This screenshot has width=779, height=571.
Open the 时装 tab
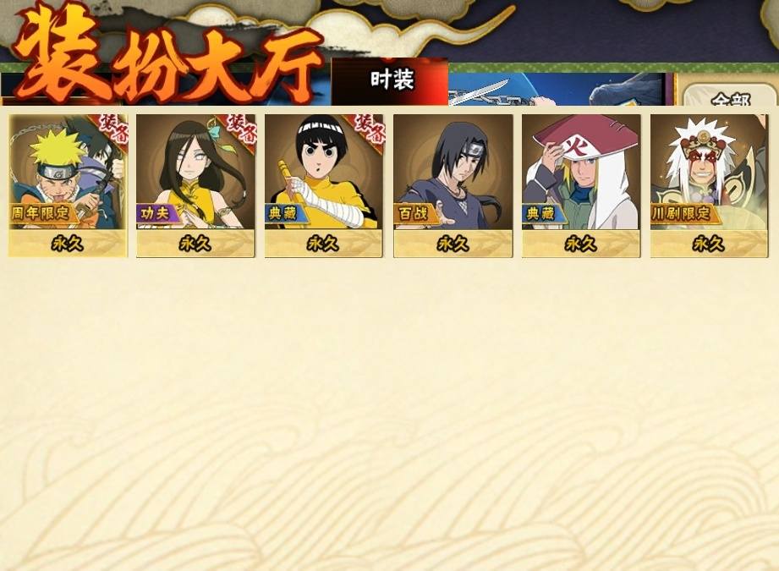tap(390, 81)
